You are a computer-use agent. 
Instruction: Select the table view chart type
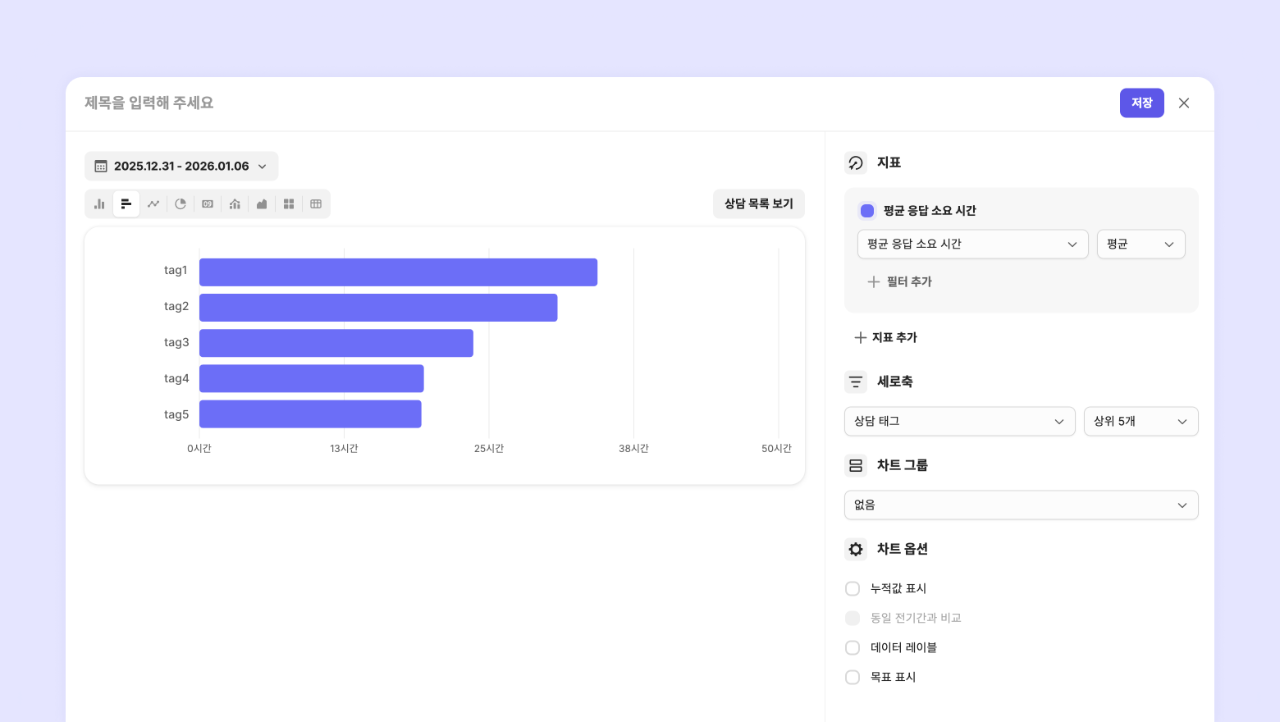[x=316, y=204]
